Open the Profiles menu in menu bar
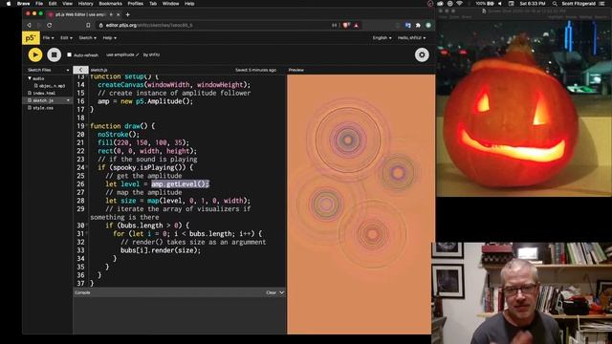Viewport: 612px width, 344px height. [136, 4]
